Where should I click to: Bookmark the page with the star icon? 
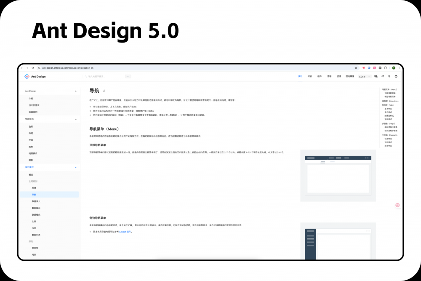pos(356,68)
